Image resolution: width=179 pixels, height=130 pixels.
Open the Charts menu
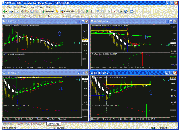coord(24,7)
